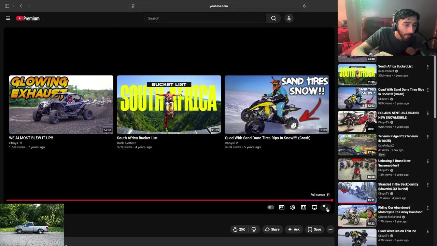Toggle Safari sidebar button
The height and width of the screenshot is (246, 437).
(7, 6)
